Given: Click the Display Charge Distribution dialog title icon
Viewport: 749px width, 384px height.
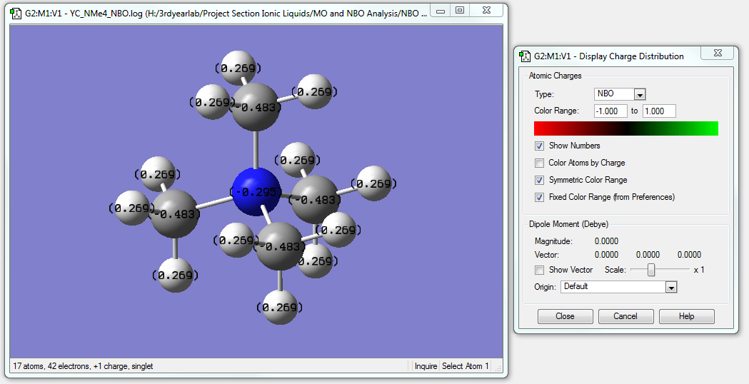Looking at the screenshot, I should pos(525,56).
